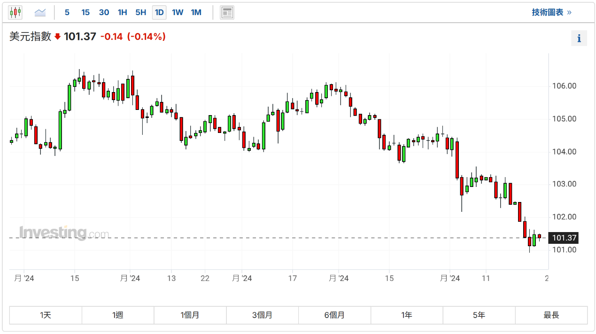Select the 5 minute interval
The height and width of the screenshot is (334, 596).
point(67,13)
